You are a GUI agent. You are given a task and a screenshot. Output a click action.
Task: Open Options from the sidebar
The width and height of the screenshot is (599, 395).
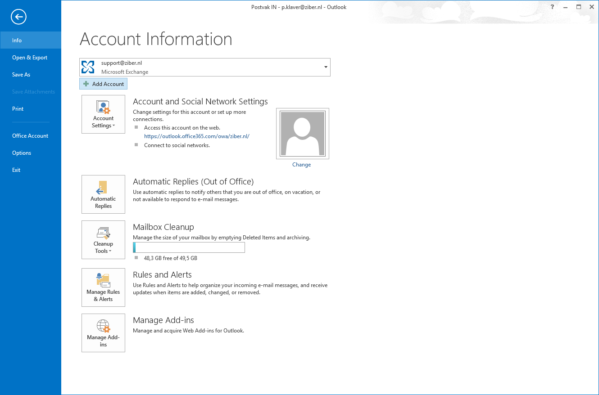point(31,153)
